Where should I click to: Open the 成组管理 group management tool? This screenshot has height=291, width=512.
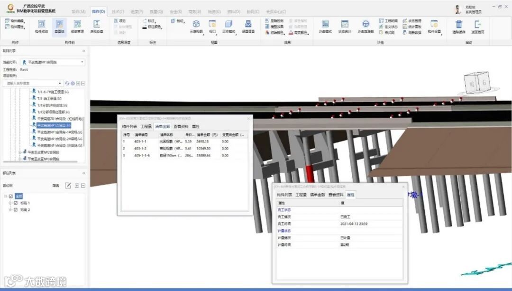pos(77,27)
